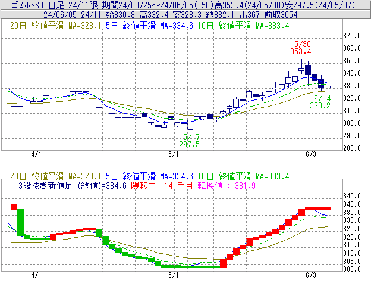
Task: Click the 350.0 axis label on upper chart
Action: [352, 61]
